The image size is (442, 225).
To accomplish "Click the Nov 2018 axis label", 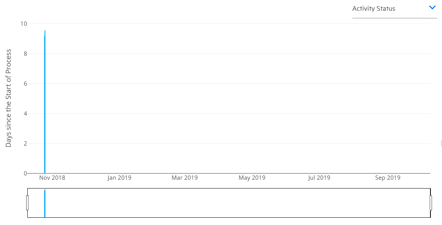I will (52, 177).
